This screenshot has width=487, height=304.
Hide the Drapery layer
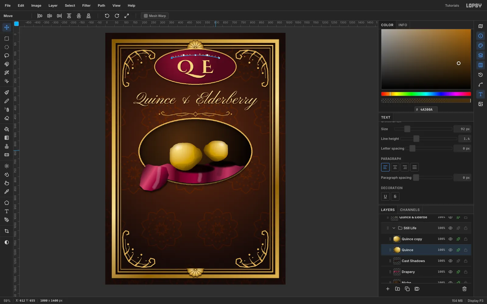(450, 272)
